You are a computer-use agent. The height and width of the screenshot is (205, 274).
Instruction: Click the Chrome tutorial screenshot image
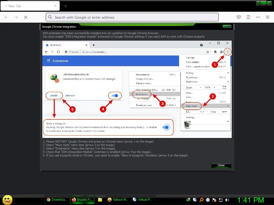tap(137, 89)
